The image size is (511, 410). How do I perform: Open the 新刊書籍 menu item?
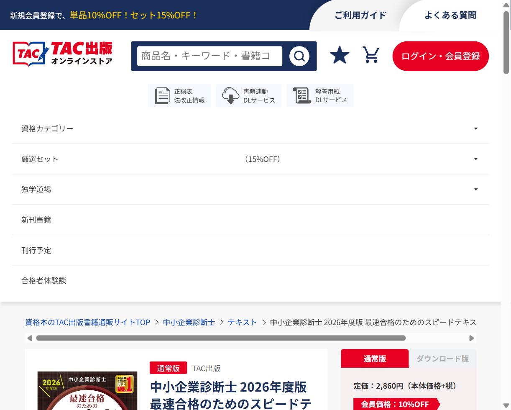(x=250, y=220)
